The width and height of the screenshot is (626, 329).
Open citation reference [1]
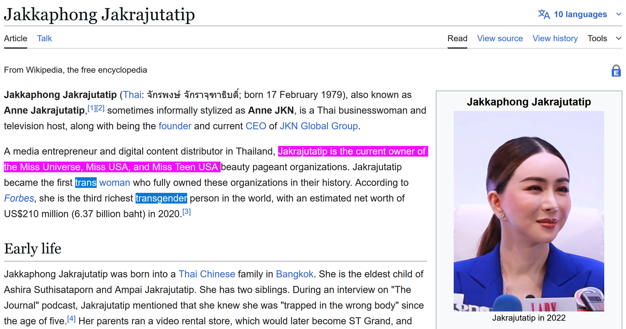click(x=92, y=108)
